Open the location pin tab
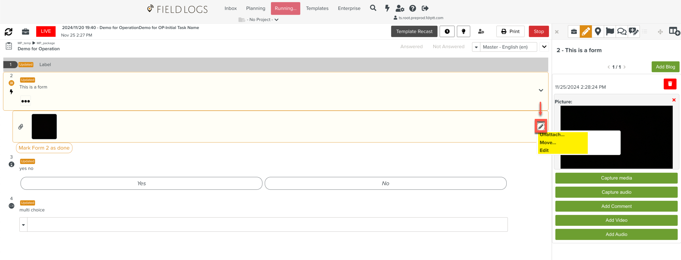Screen dimensions: 681x260 pyautogui.click(x=598, y=32)
